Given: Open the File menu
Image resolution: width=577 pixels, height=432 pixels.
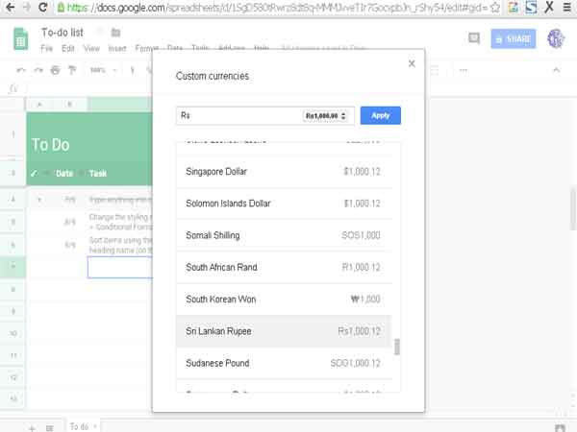Looking at the screenshot, I should [47, 49].
